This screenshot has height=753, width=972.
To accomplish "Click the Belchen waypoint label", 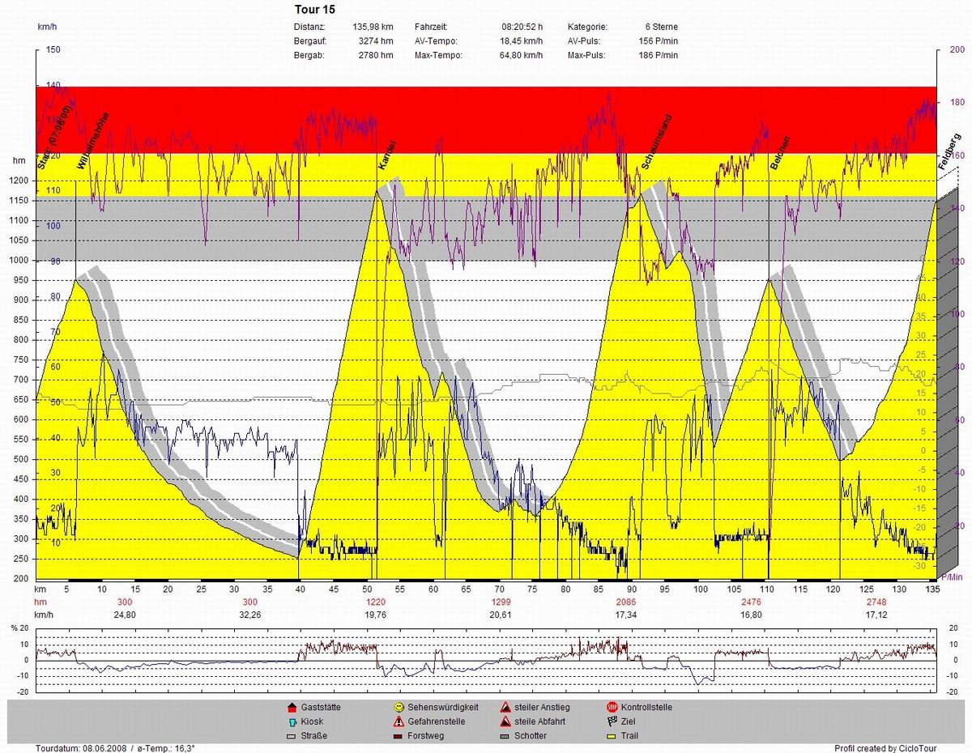I will pos(780,153).
